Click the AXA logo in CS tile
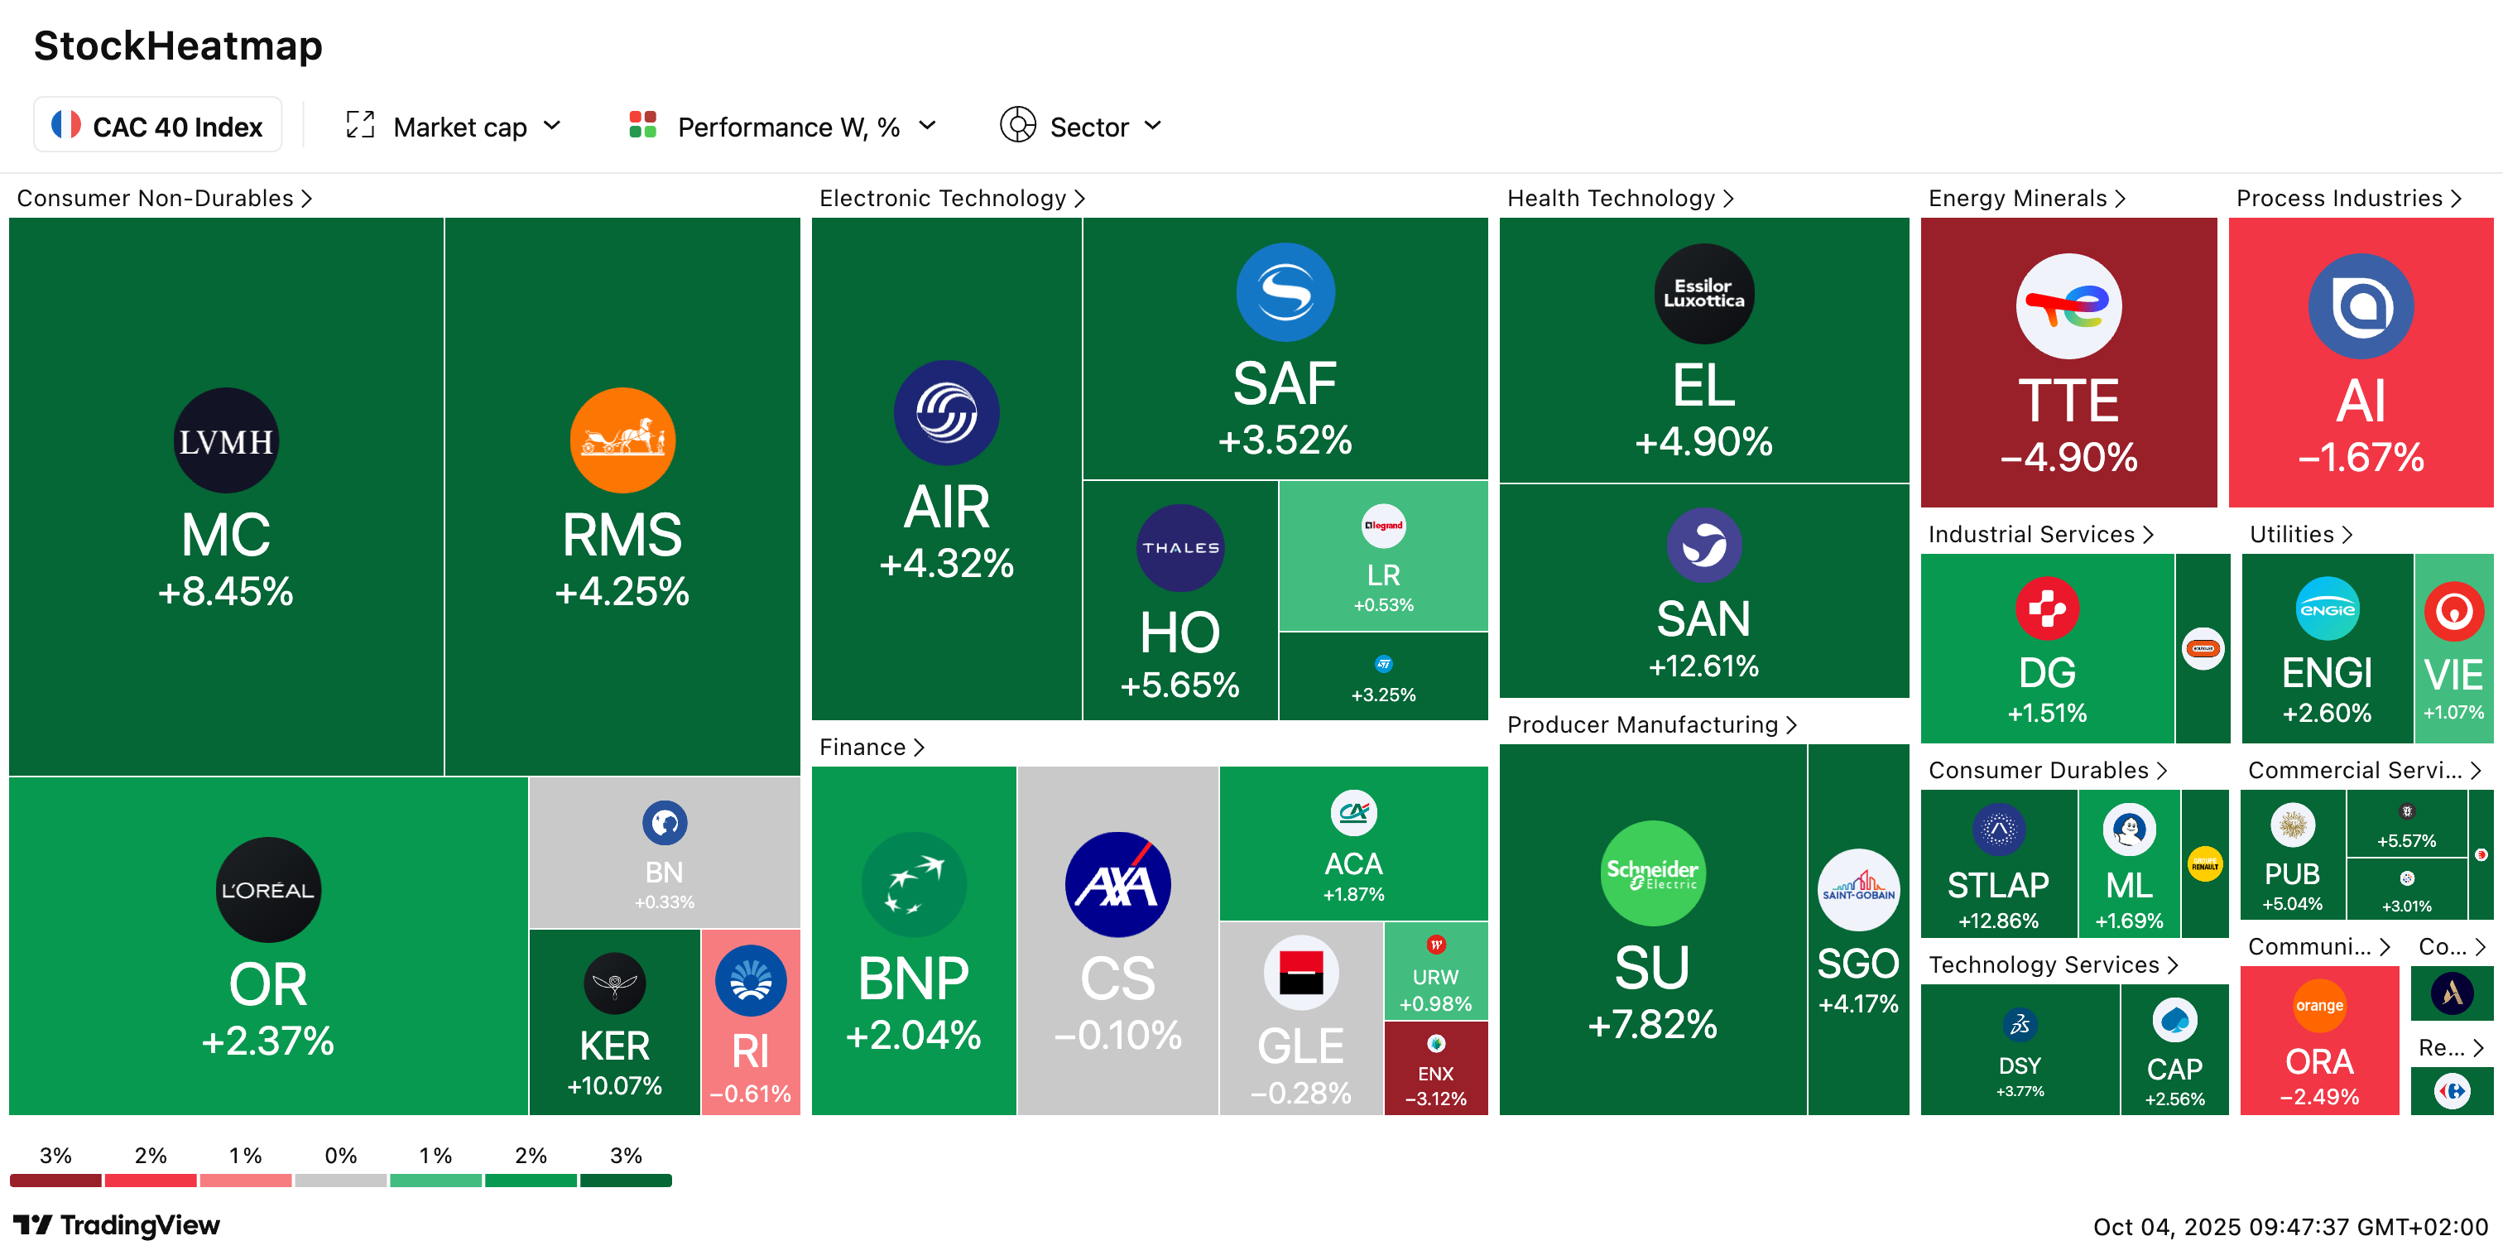2503x1260 pixels. [x=1117, y=884]
